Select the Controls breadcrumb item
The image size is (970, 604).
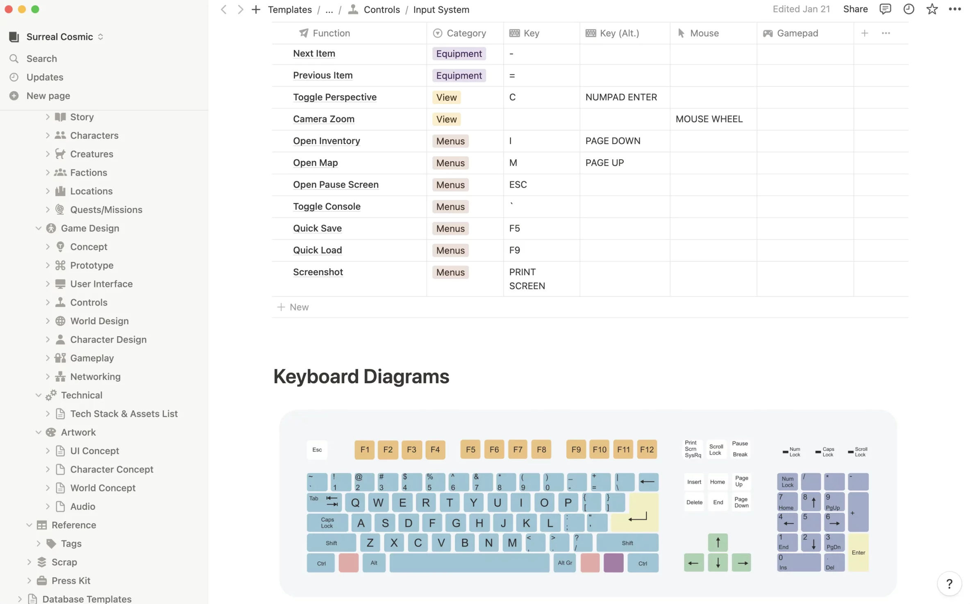point(381,9)
